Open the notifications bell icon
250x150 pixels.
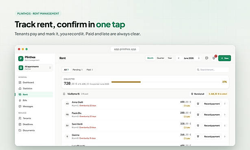pyautogui.click(x=214, y=58)
